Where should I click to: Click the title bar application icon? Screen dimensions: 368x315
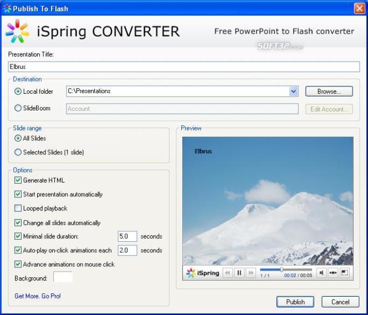tap(7, 8)
